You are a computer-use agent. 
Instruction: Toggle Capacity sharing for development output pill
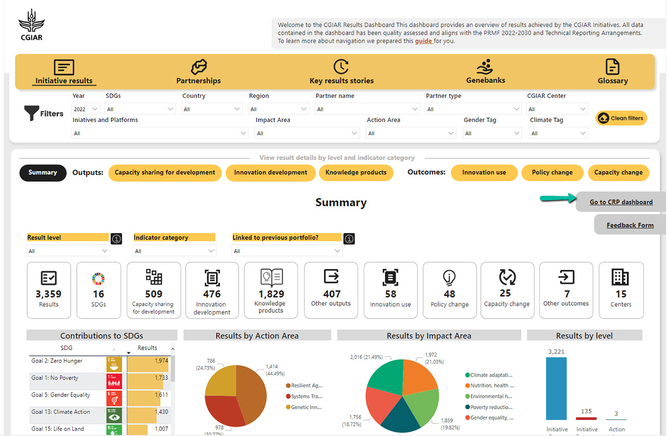point(165,173)
